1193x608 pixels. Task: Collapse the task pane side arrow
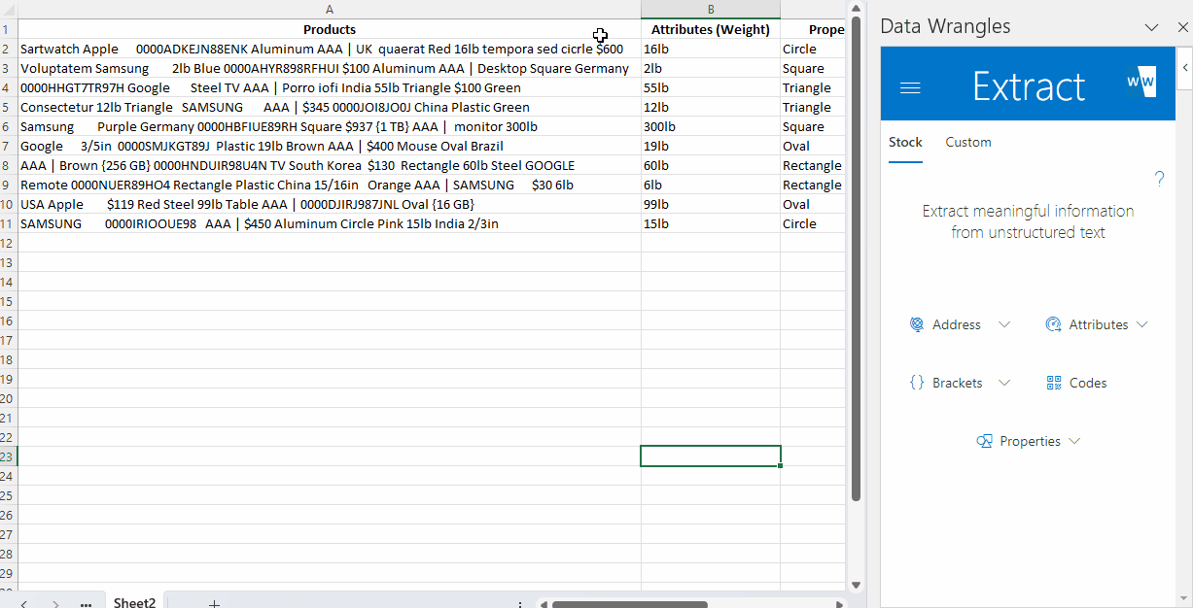coord(1184,68)
